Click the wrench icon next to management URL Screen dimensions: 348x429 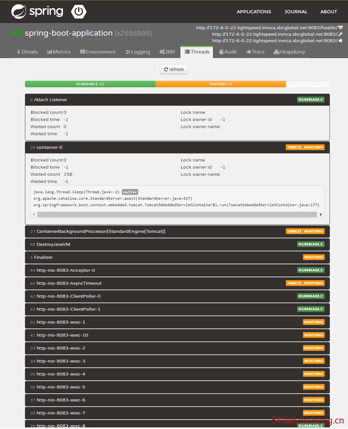[340, 34]
